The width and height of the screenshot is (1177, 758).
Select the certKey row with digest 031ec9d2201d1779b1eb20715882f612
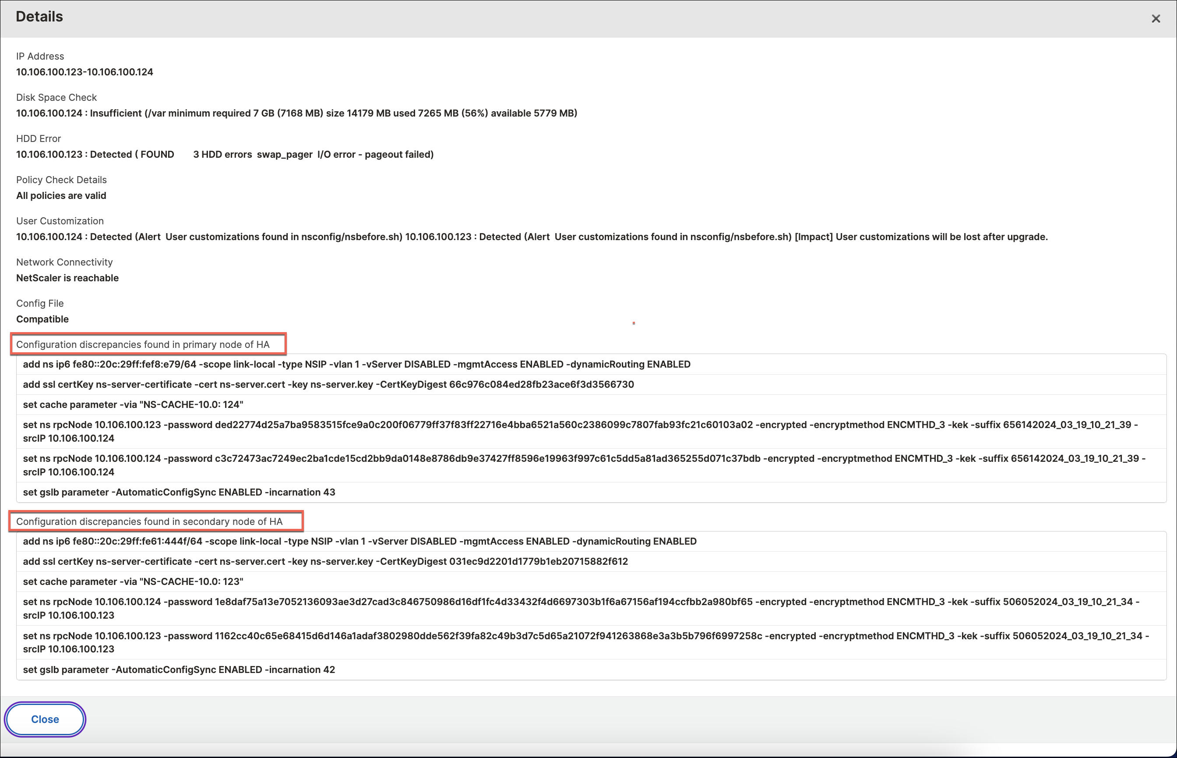[x=591, y=562]
